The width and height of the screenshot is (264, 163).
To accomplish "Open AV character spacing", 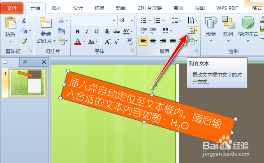I will tap(126, 31).
